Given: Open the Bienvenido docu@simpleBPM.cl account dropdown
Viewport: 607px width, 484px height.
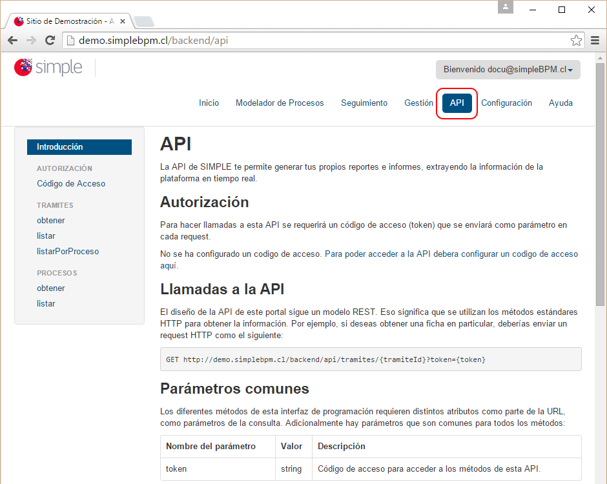Looking at the screenshot, I should 508,69.
